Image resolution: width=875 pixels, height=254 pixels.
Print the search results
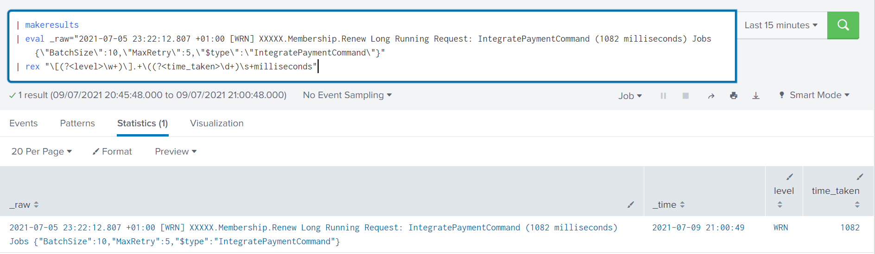pos(734,96)
